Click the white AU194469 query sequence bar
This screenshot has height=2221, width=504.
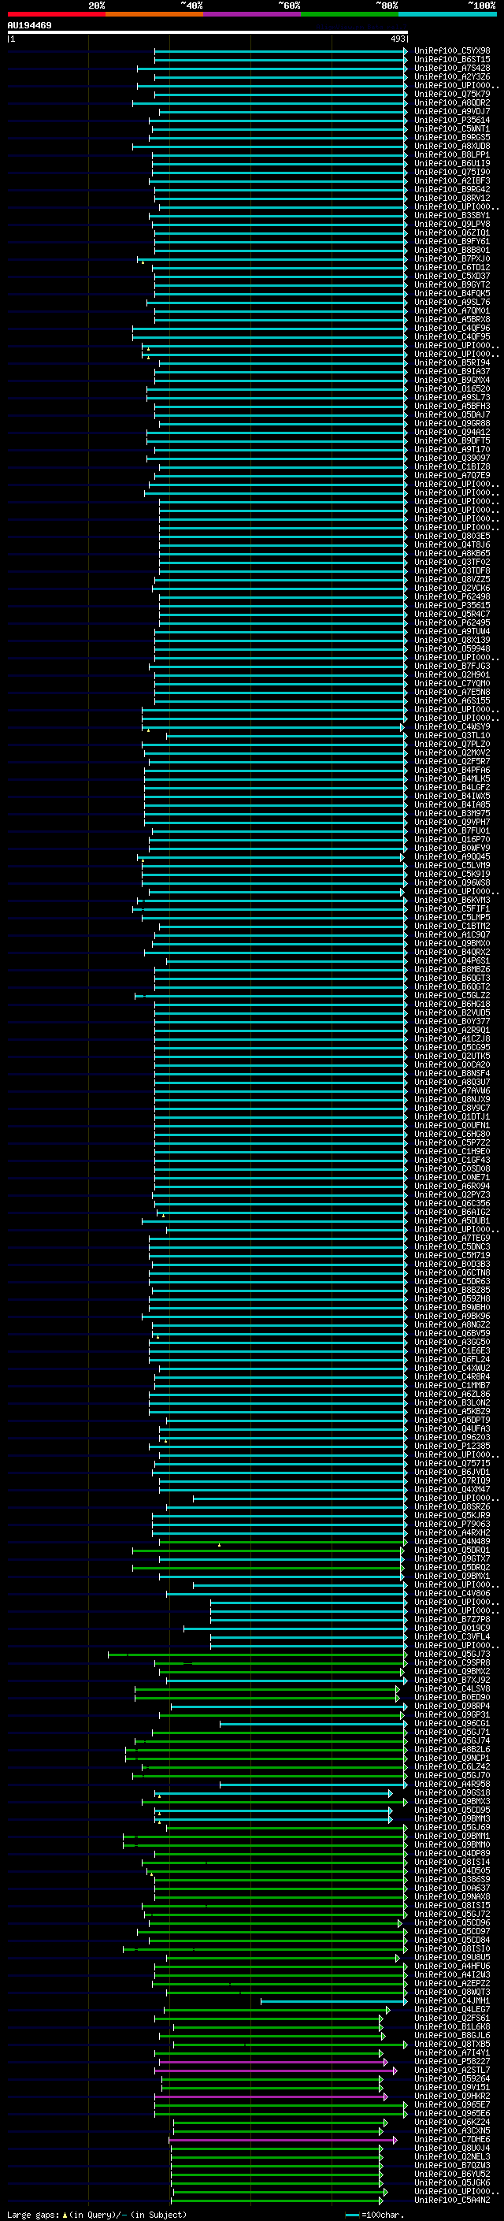pyautogui.click(x=208, y=33)
